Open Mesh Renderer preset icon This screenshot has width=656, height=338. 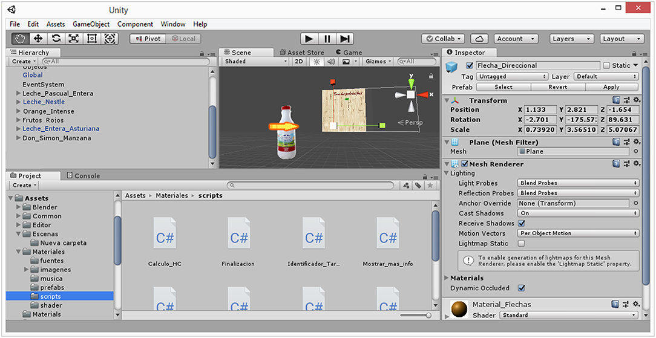click(x=627, y=164)
